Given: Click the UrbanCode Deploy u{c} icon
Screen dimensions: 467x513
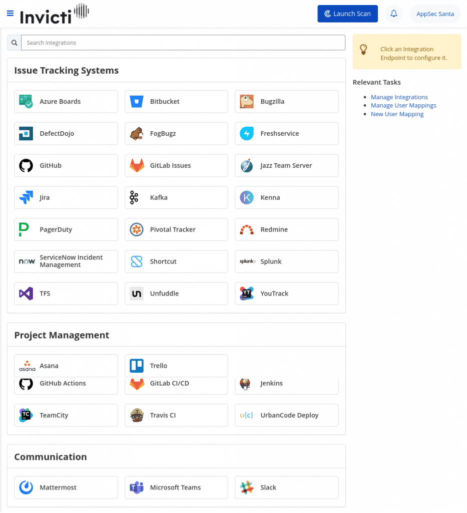Looking at the screenshot, I should coord(247,415).
